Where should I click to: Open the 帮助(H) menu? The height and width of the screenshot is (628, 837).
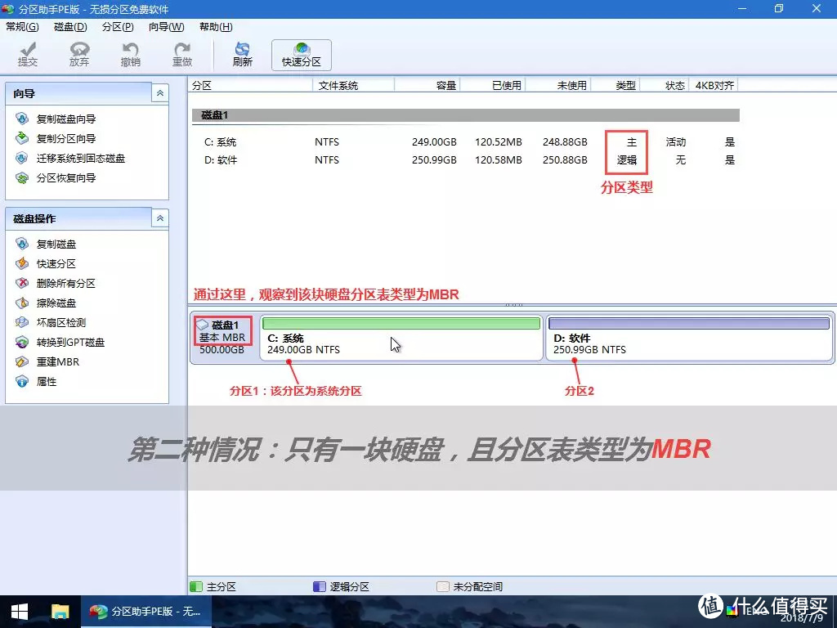(213, 26)
